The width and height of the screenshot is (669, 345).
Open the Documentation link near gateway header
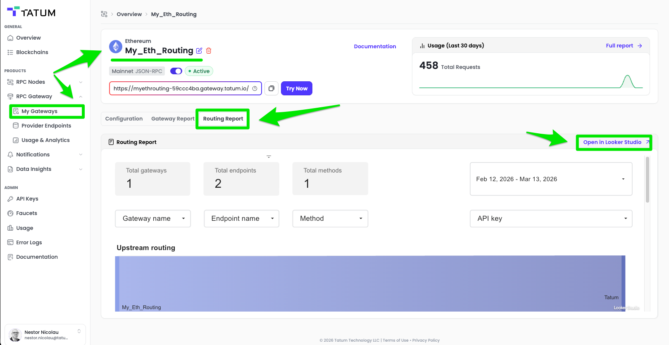pos(375,47)
